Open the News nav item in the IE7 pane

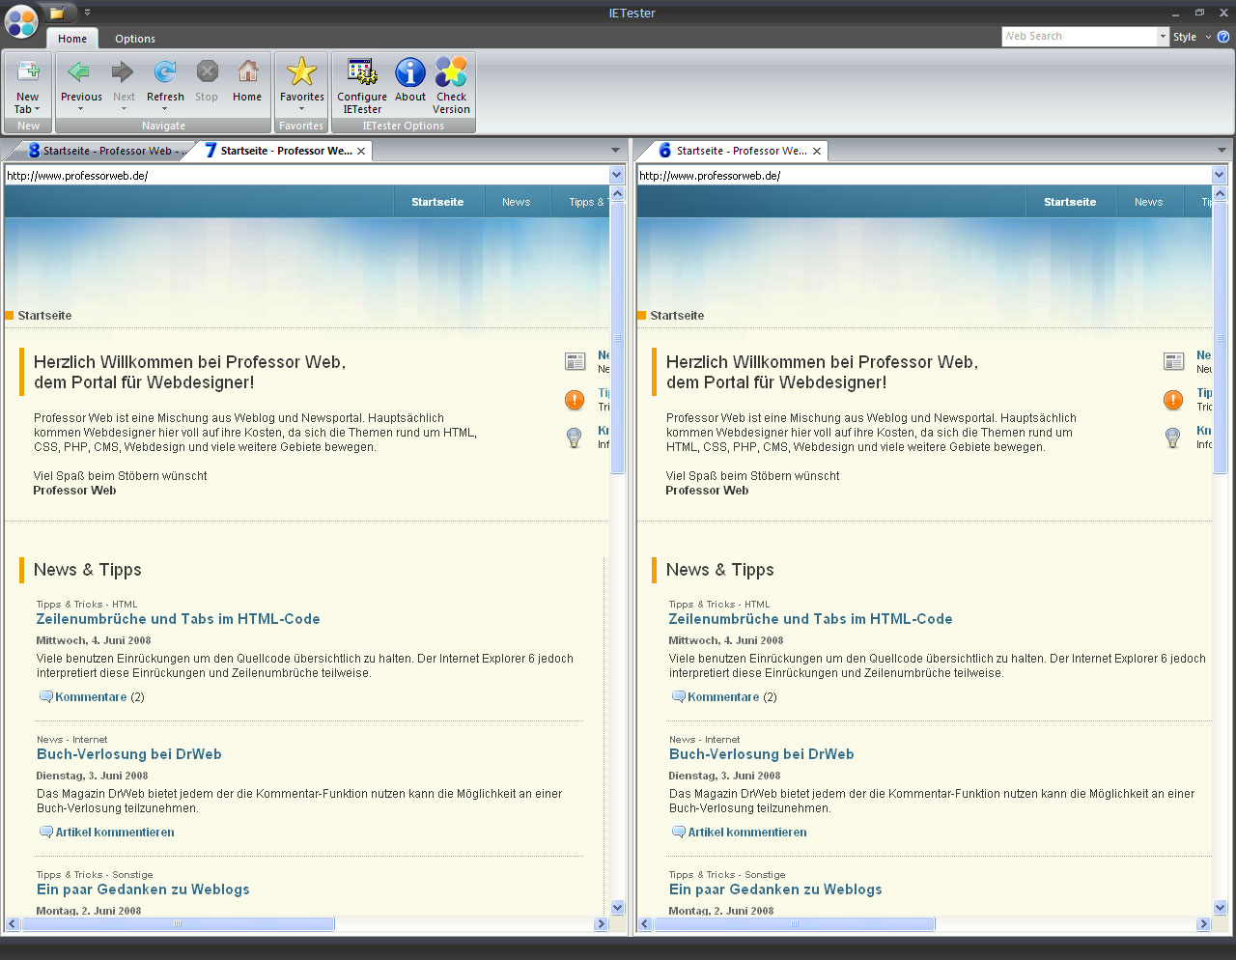tap(517, 202)
